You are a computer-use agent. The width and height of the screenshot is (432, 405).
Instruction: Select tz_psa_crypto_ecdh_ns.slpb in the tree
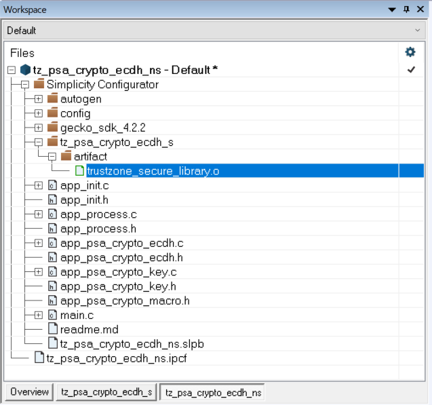click(132, 343)
